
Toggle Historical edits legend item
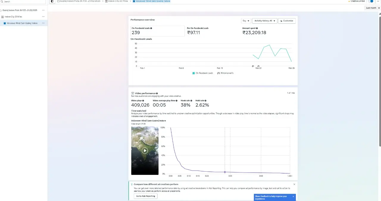225,73
